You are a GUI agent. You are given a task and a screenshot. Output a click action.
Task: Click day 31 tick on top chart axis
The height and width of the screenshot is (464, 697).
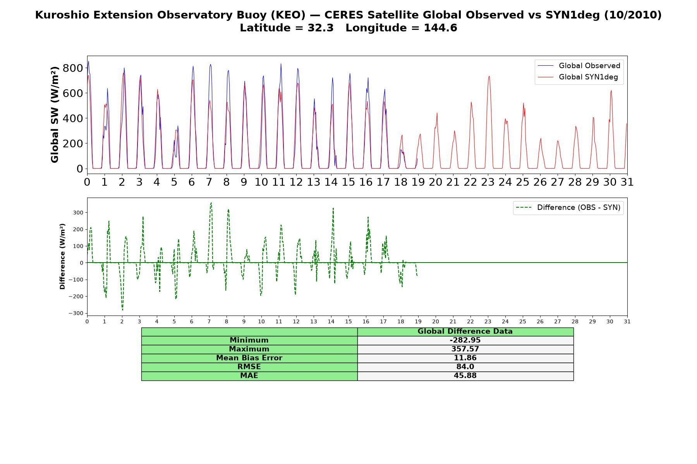(627, 182)
